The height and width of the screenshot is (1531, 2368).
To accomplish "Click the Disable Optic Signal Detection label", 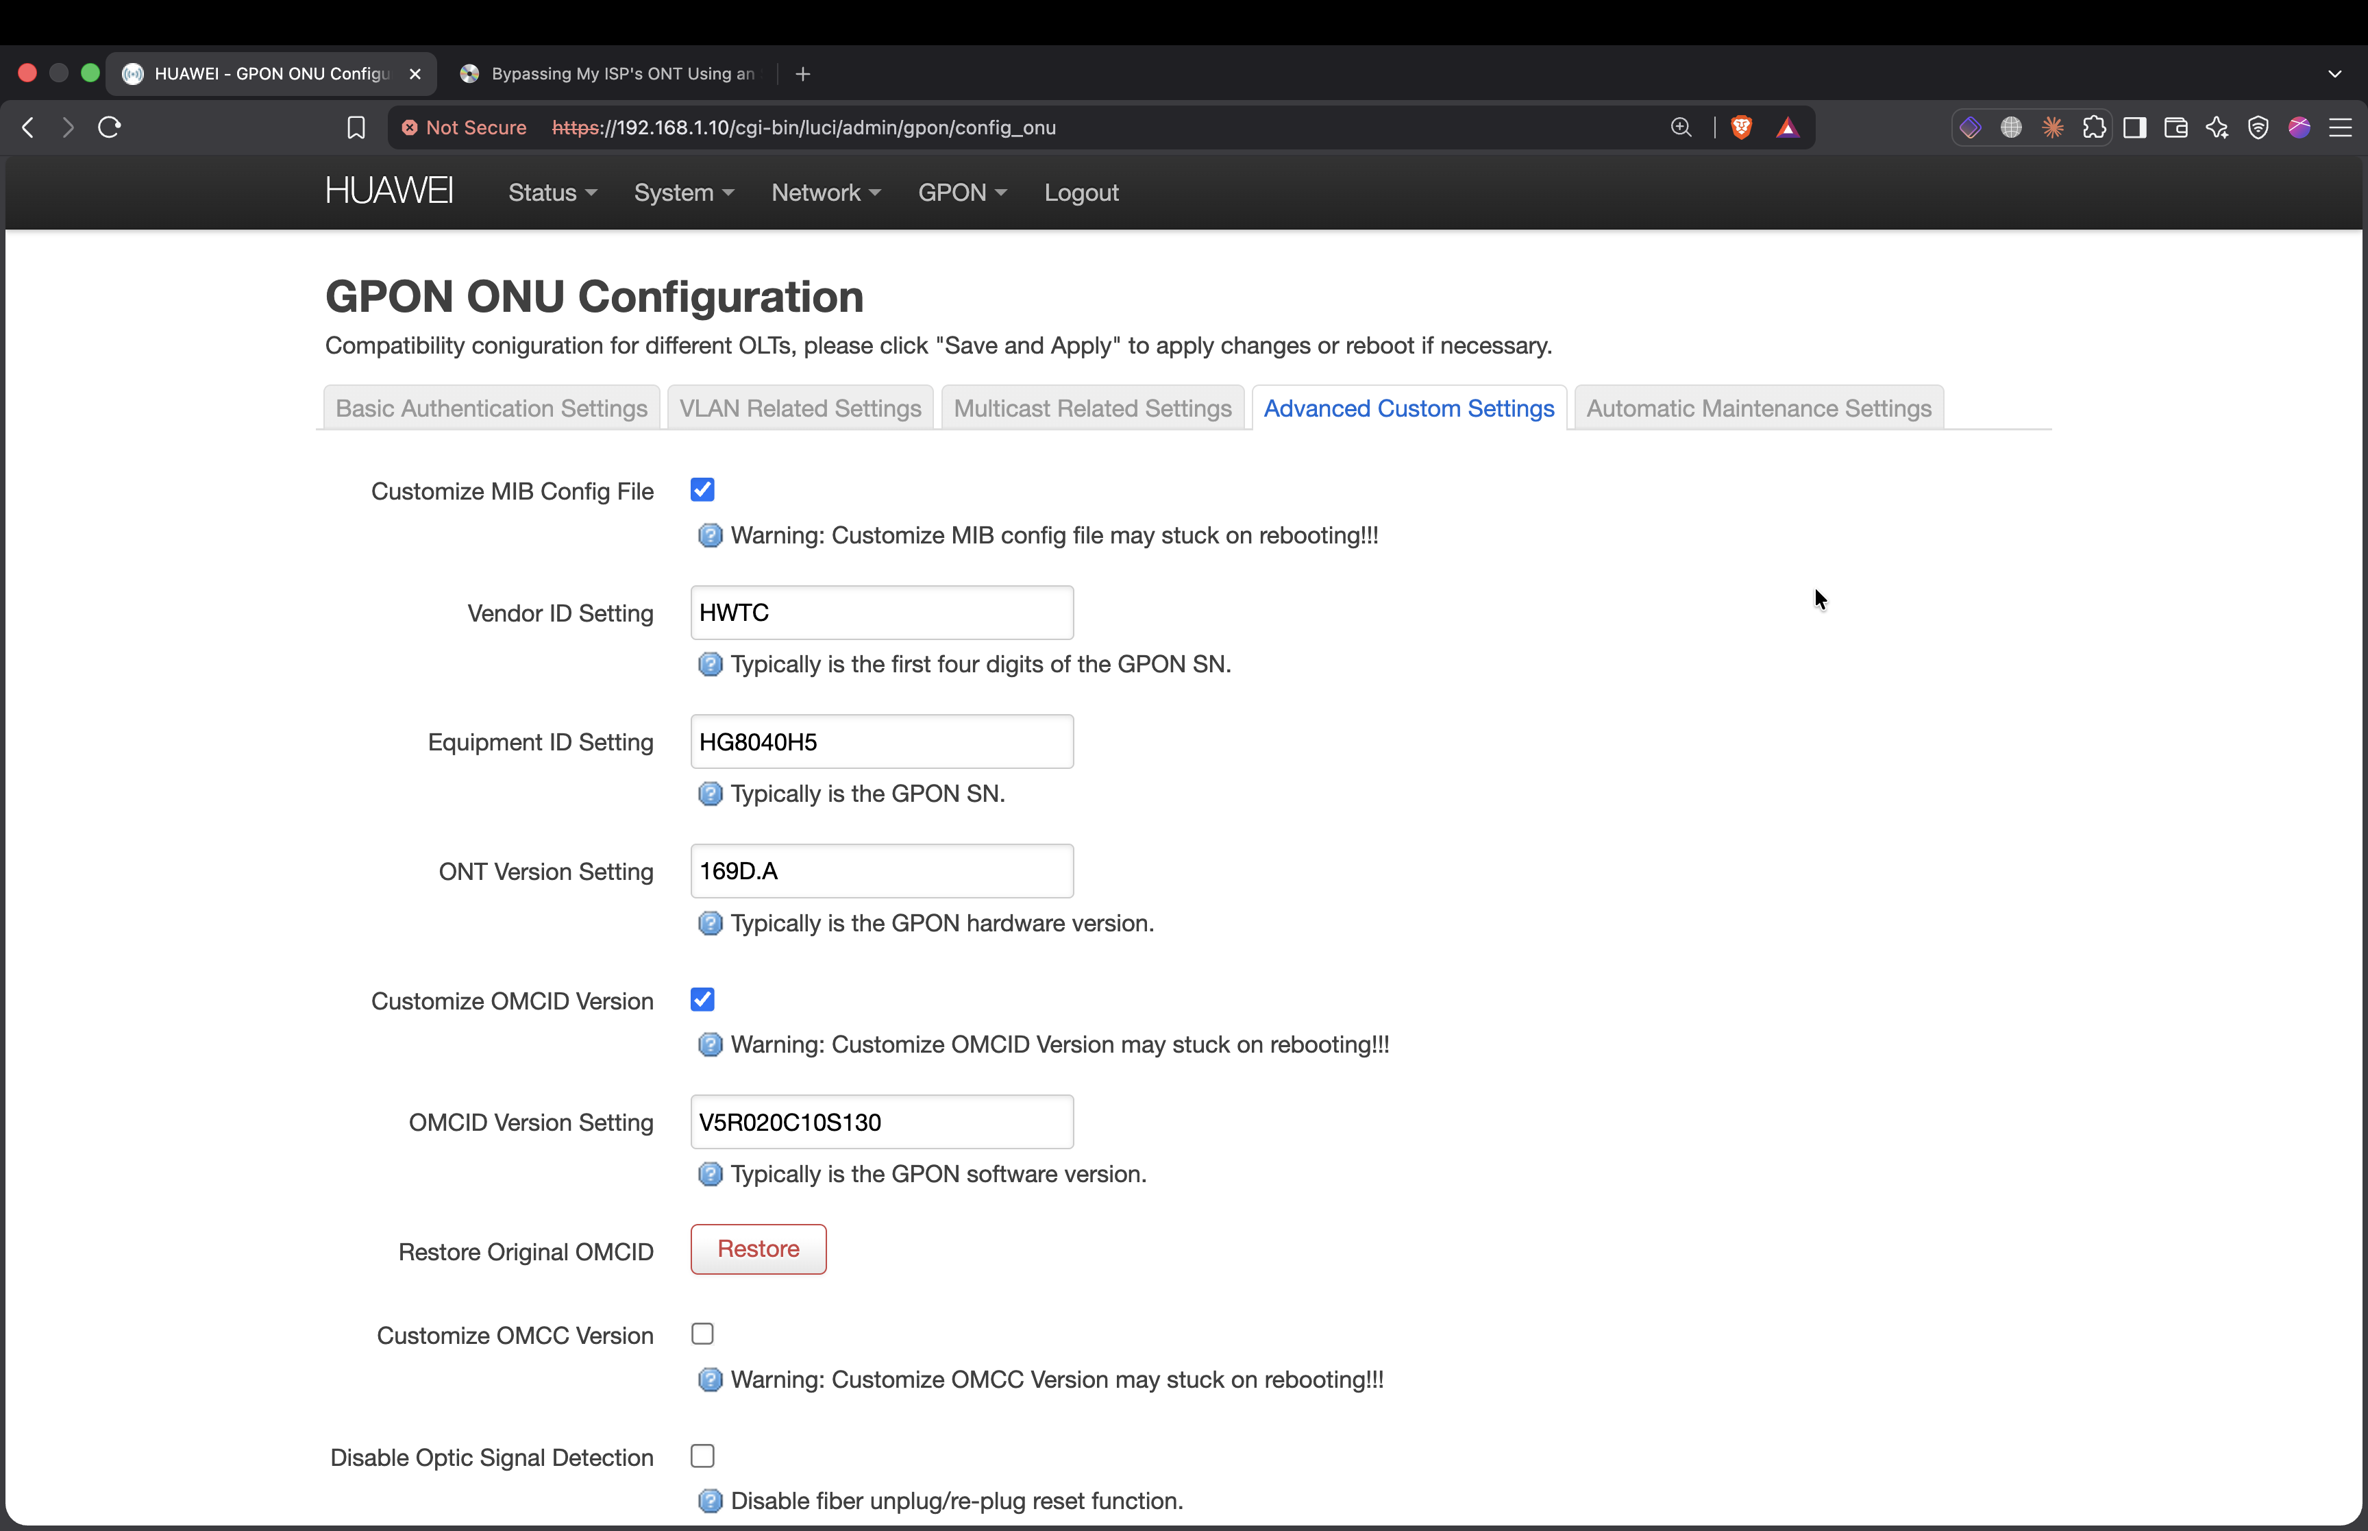I will tap(492, 1458).
